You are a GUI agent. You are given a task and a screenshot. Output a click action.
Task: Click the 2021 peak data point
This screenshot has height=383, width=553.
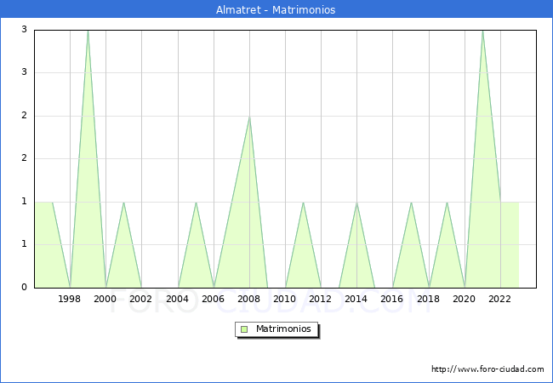pos(482,31)
